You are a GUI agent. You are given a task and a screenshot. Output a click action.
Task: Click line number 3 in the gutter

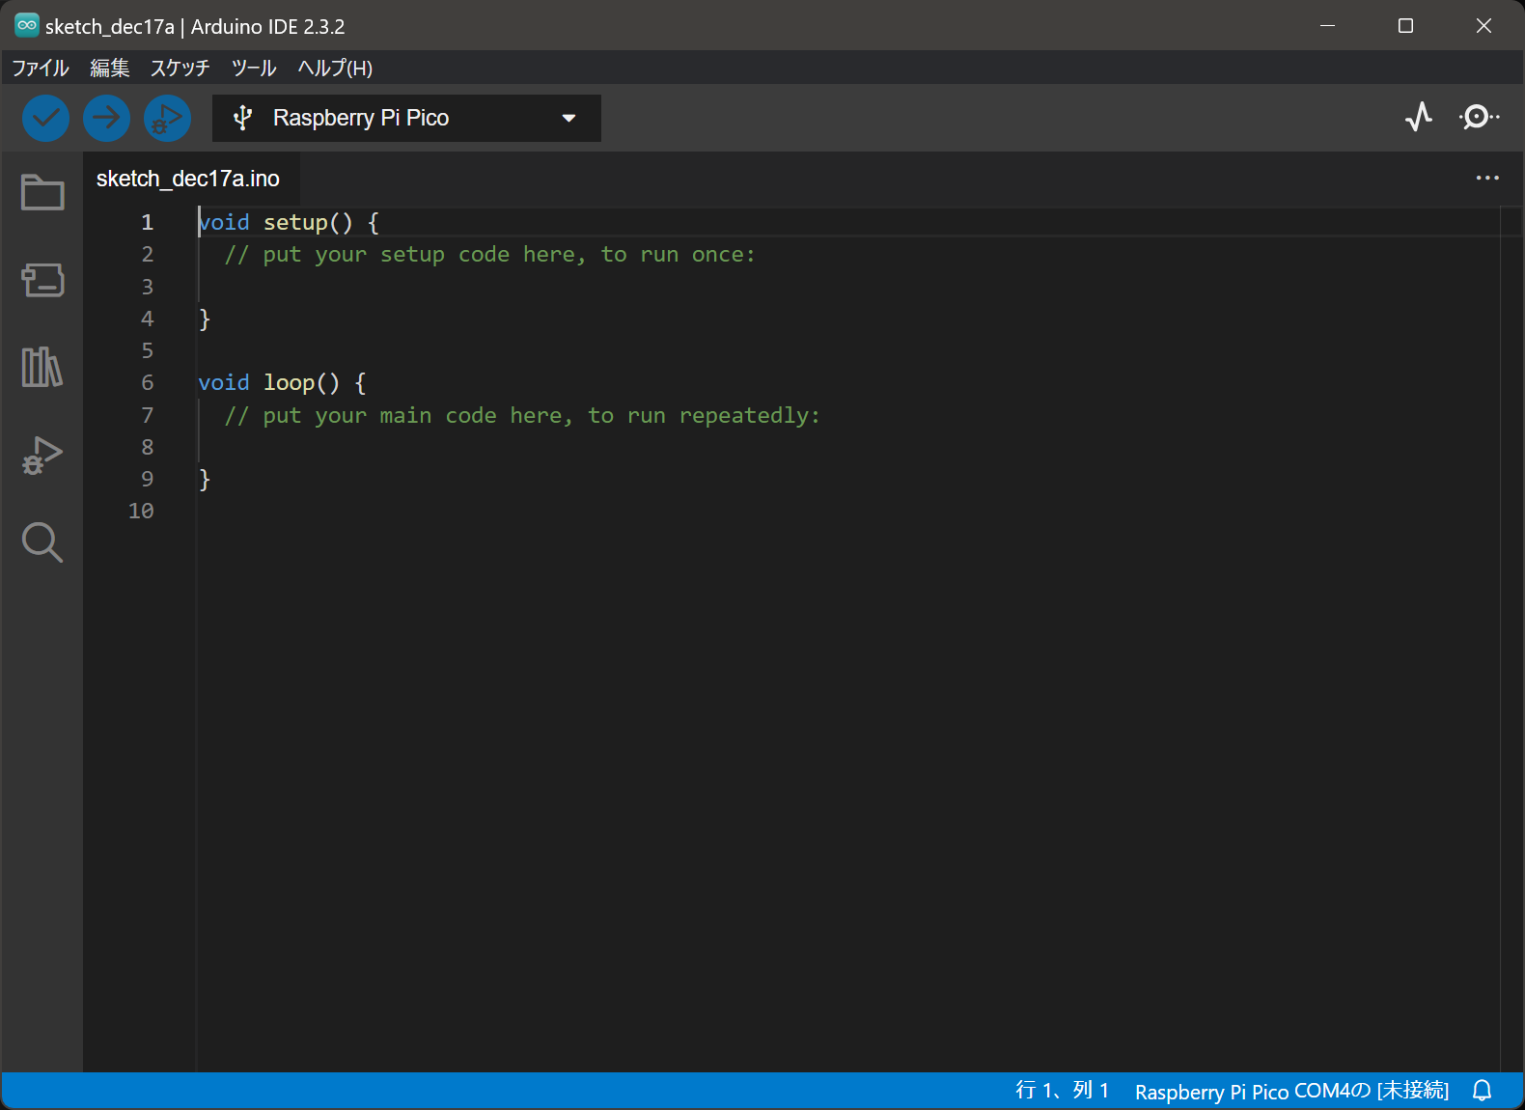[147, 287]
